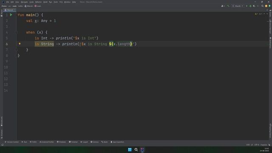The image size is (272, 153).
Task: Open the Version Control tool window
Action: point(11,142)
